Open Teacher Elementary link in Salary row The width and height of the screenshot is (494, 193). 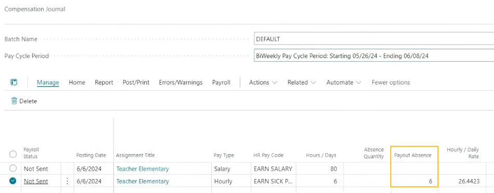[143, 169]
